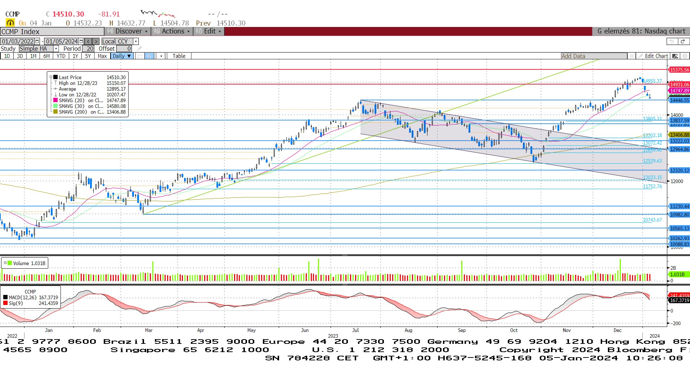Click the 14931.06 red price label
The image size is (690, 378).
pos(679,85)
